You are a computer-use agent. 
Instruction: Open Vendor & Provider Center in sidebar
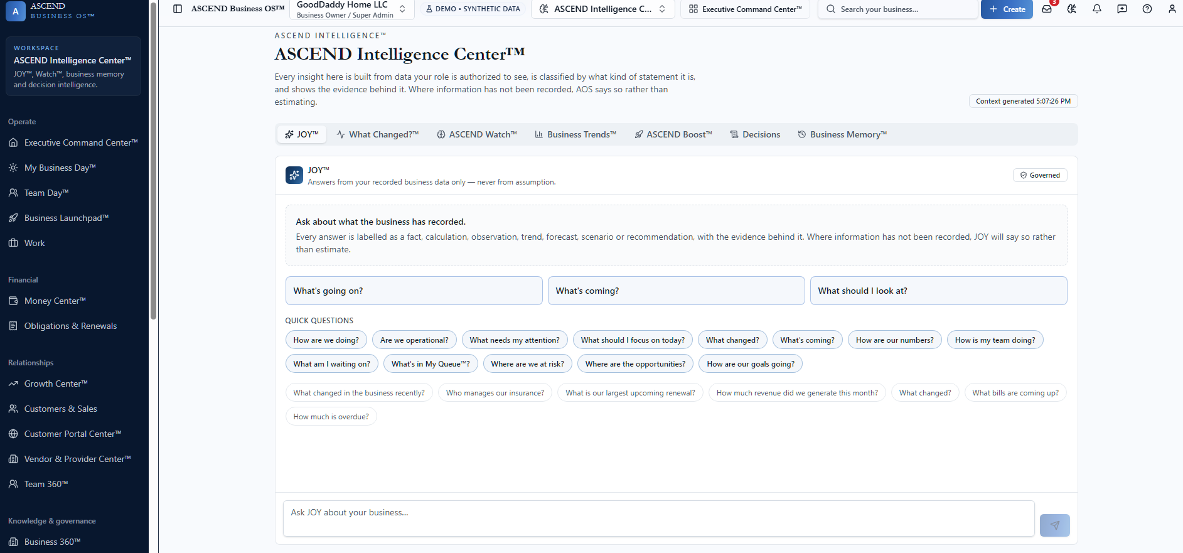74,459
